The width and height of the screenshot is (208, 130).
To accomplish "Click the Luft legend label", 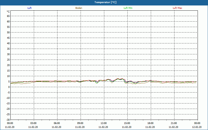I will coord(29,8).
